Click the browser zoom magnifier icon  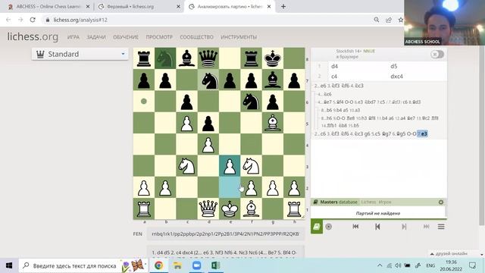coord(377,20)
